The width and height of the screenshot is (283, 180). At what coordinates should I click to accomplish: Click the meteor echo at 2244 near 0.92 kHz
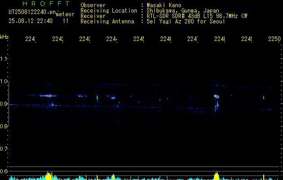point(113,98)
